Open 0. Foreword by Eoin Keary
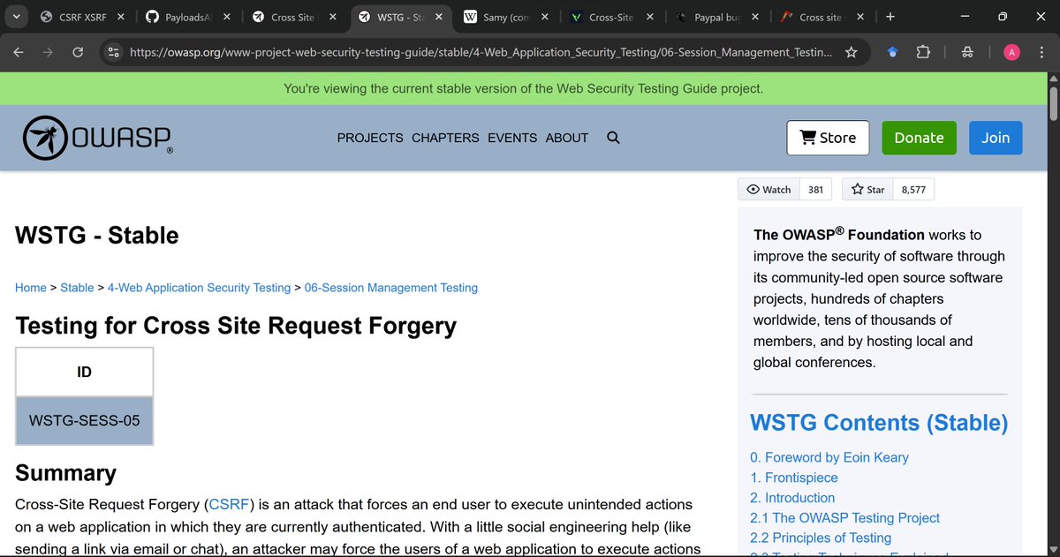 point(829,457)
